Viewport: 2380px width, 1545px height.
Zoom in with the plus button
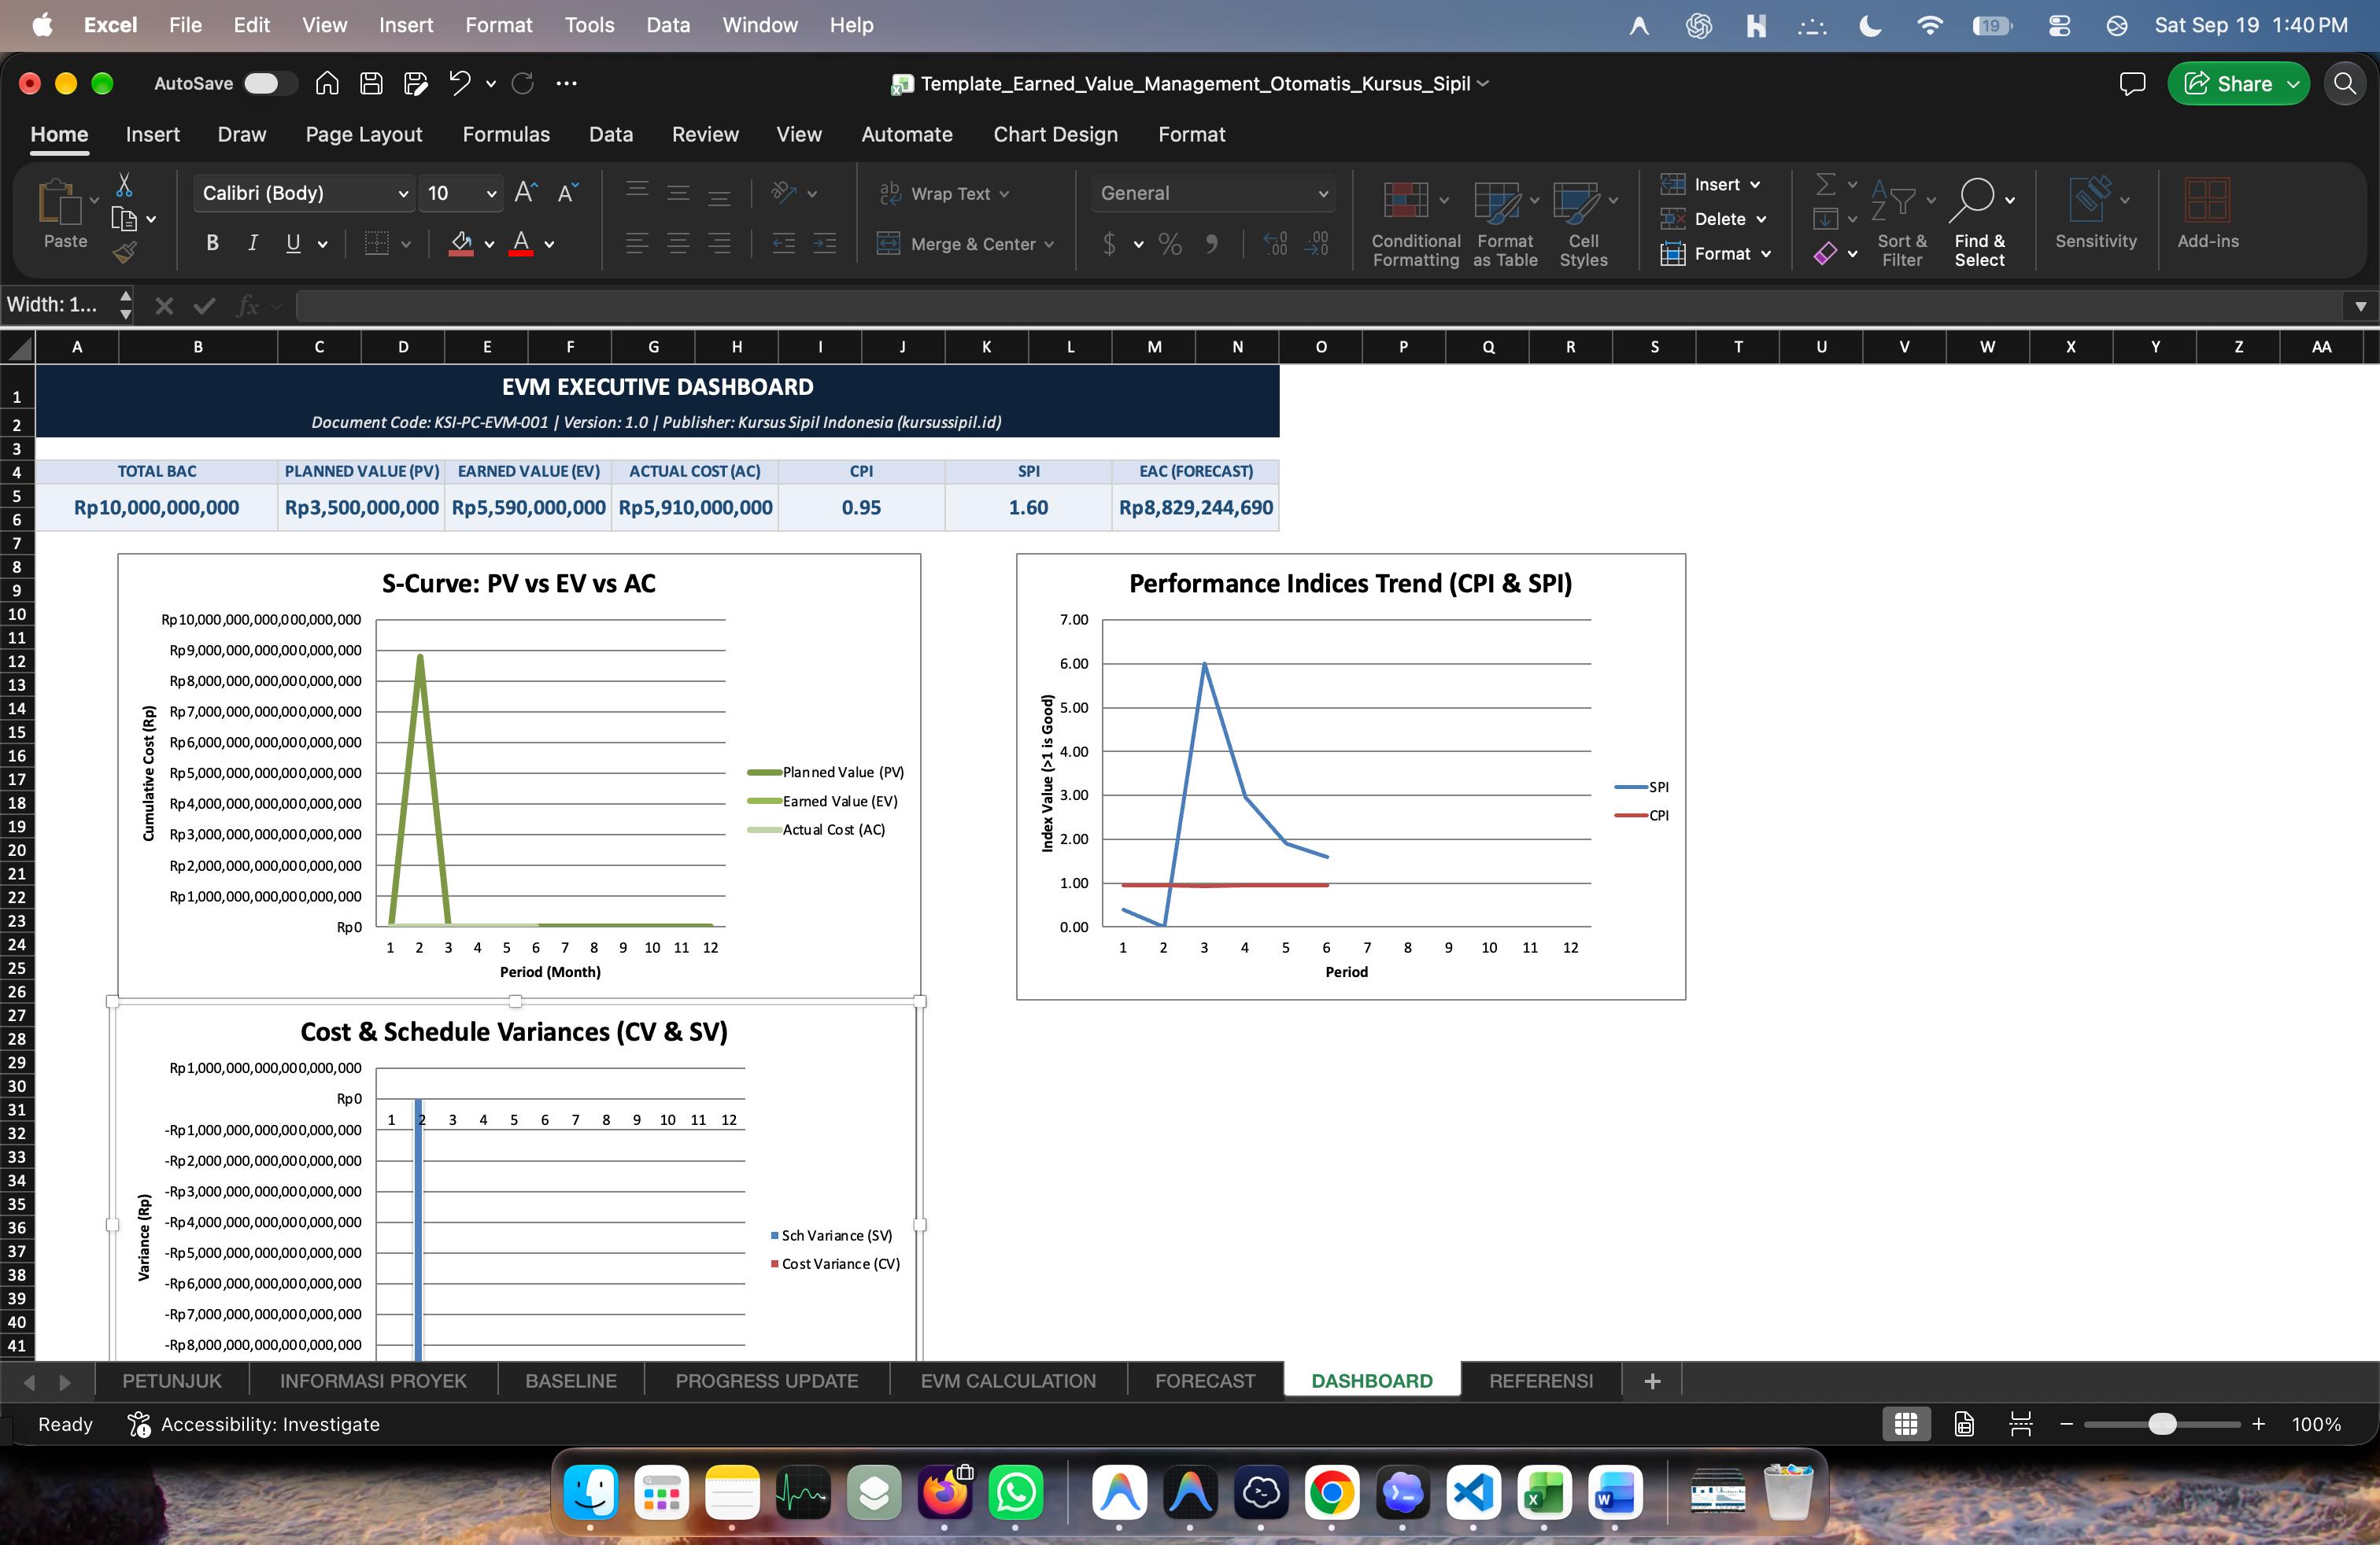[2258, 1424]
